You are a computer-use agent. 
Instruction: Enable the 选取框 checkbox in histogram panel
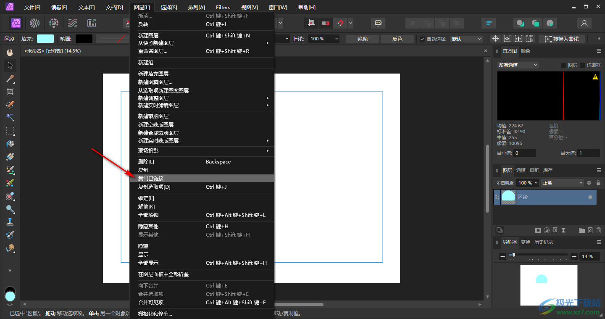pyautogui.click(x=582, y=65)
